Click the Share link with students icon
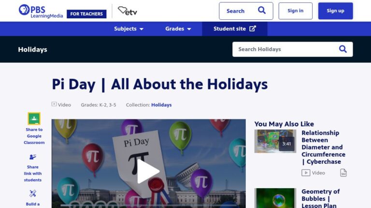The width and height of the screenshot is (371, 208). pyautogui.click(x=33, y=157)
